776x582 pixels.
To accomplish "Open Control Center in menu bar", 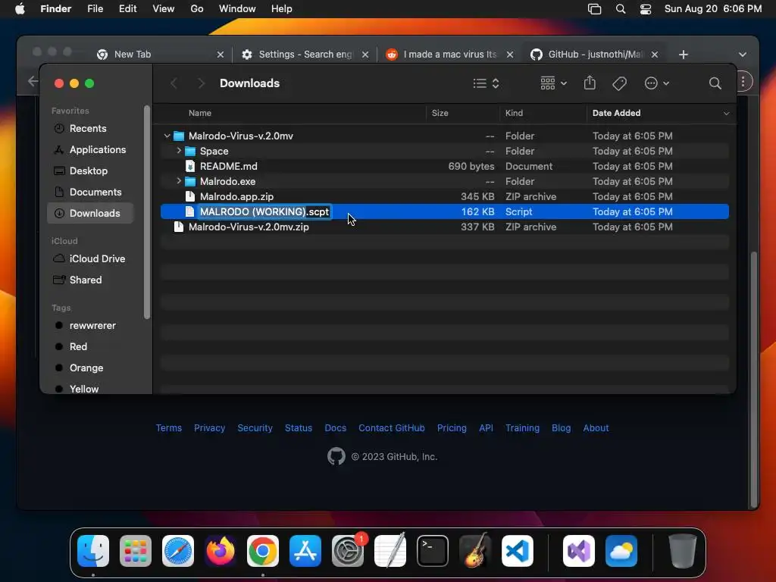I will point(646,9).
